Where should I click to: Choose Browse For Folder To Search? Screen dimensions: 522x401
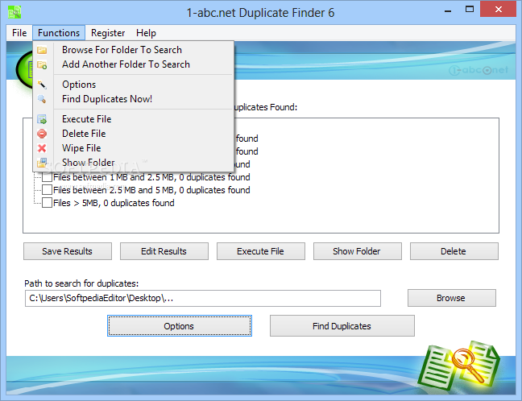pos(133,50)
